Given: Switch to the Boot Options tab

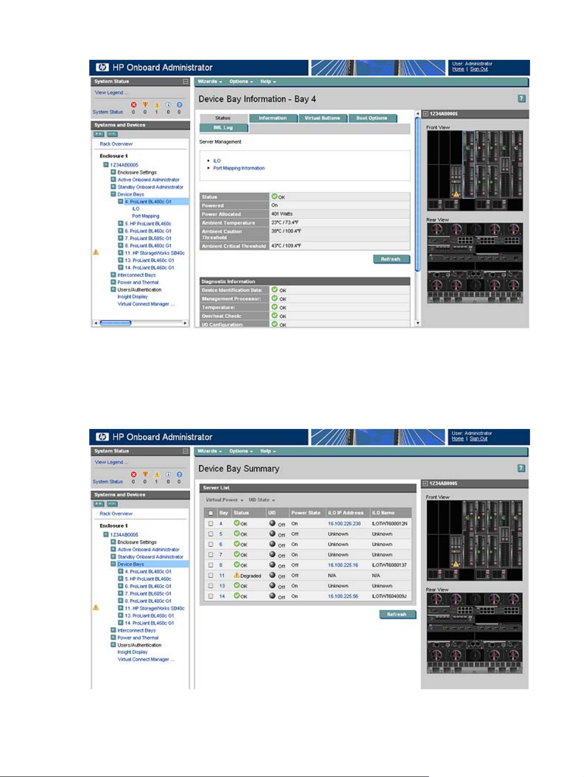Looking at the screenshot, I should tap(372, 118).
